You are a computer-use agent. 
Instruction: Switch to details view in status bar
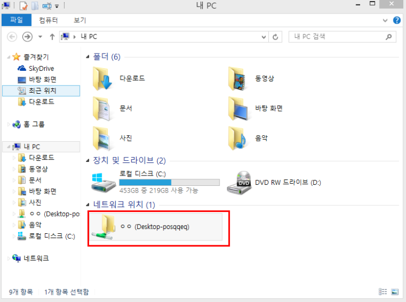tap(383, 292)
